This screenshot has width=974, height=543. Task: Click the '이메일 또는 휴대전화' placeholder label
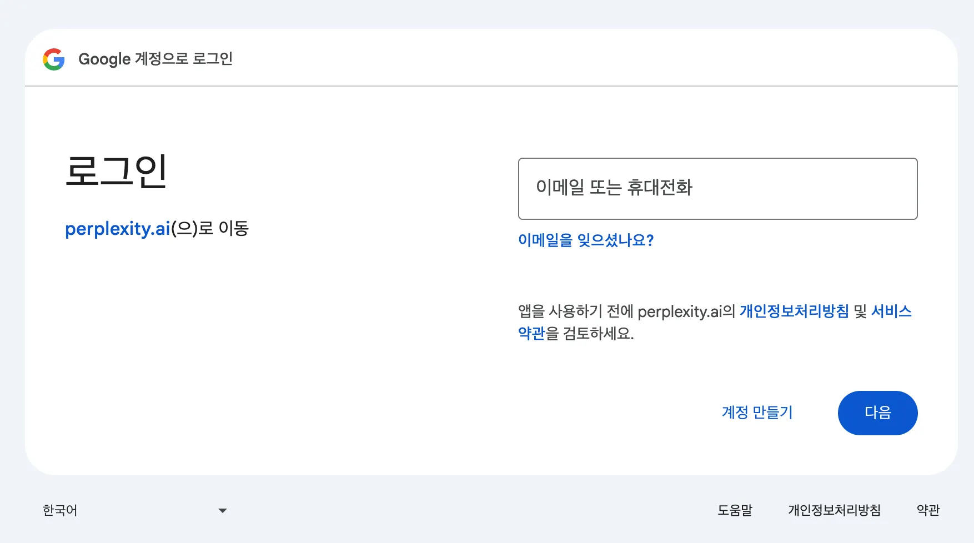coord(614,188)
